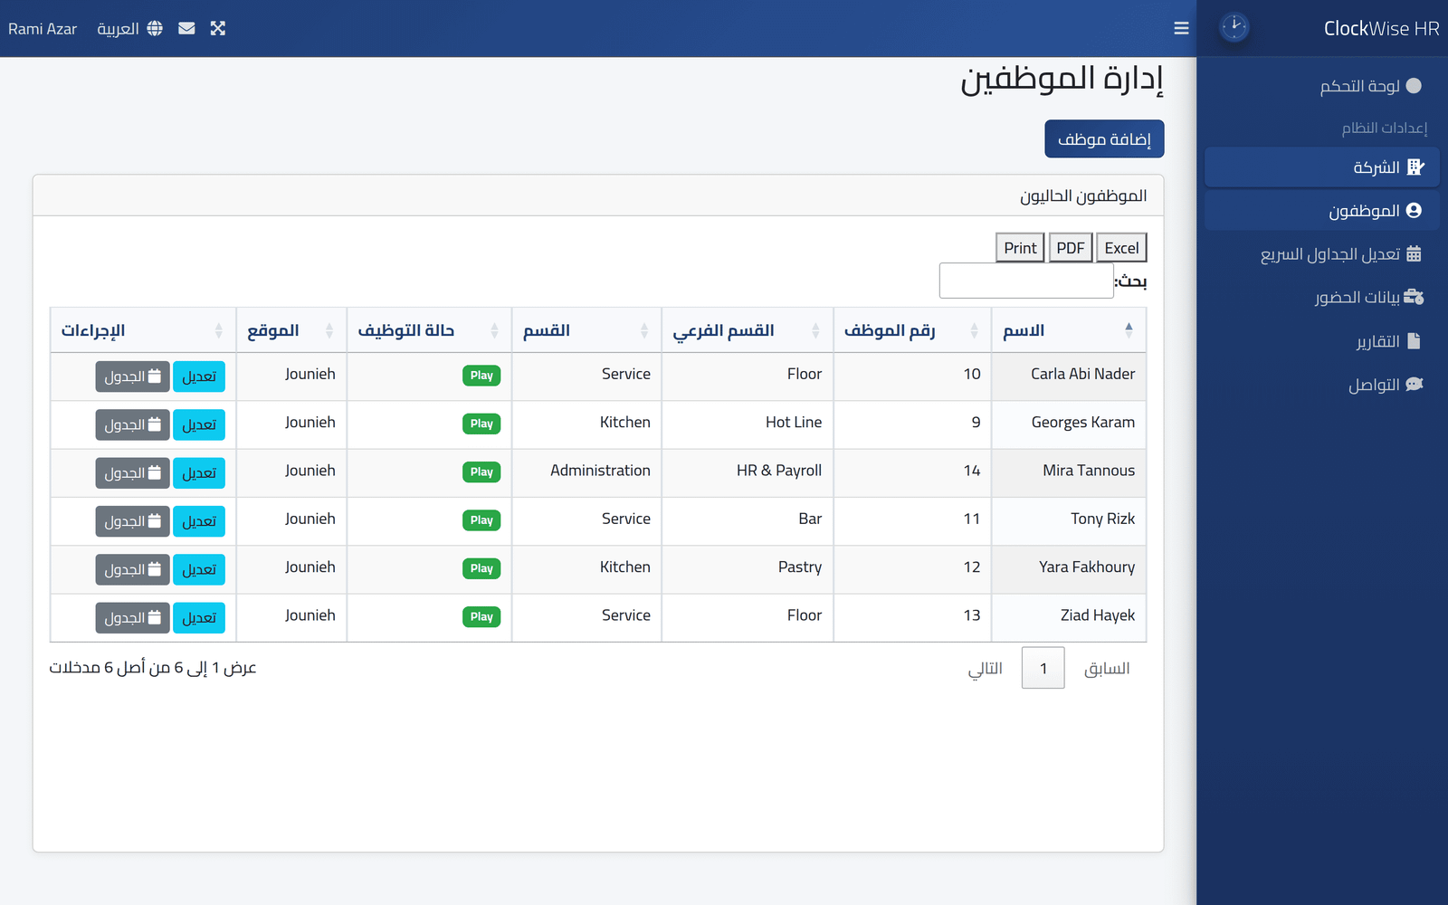Open تعديل الجداول السريع sidebar item

point(1322,254)
